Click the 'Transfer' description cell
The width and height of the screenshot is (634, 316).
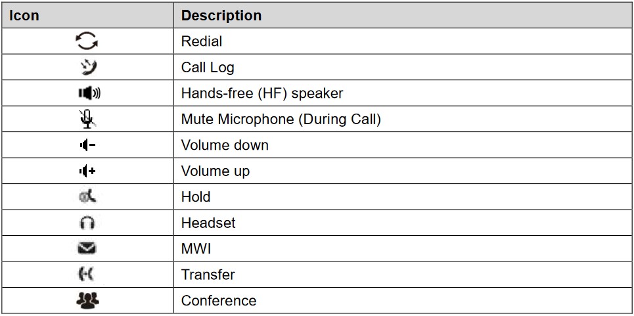click(208, 275)
